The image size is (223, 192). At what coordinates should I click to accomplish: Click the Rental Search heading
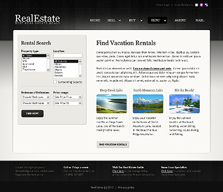(36, 43)
